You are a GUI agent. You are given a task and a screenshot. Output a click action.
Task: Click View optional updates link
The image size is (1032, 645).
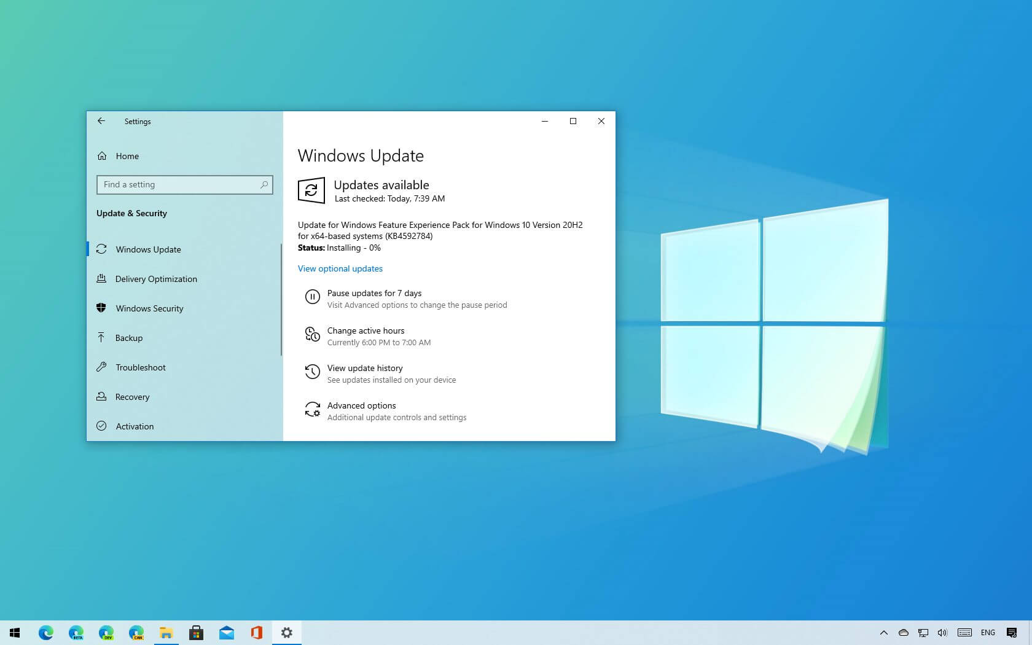tap(340, 268)
